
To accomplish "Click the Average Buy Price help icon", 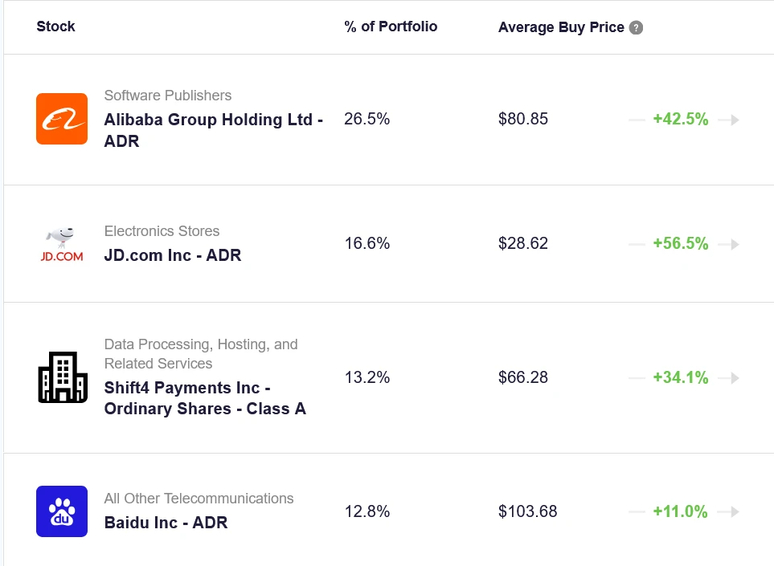I will (x=636, y=27).
